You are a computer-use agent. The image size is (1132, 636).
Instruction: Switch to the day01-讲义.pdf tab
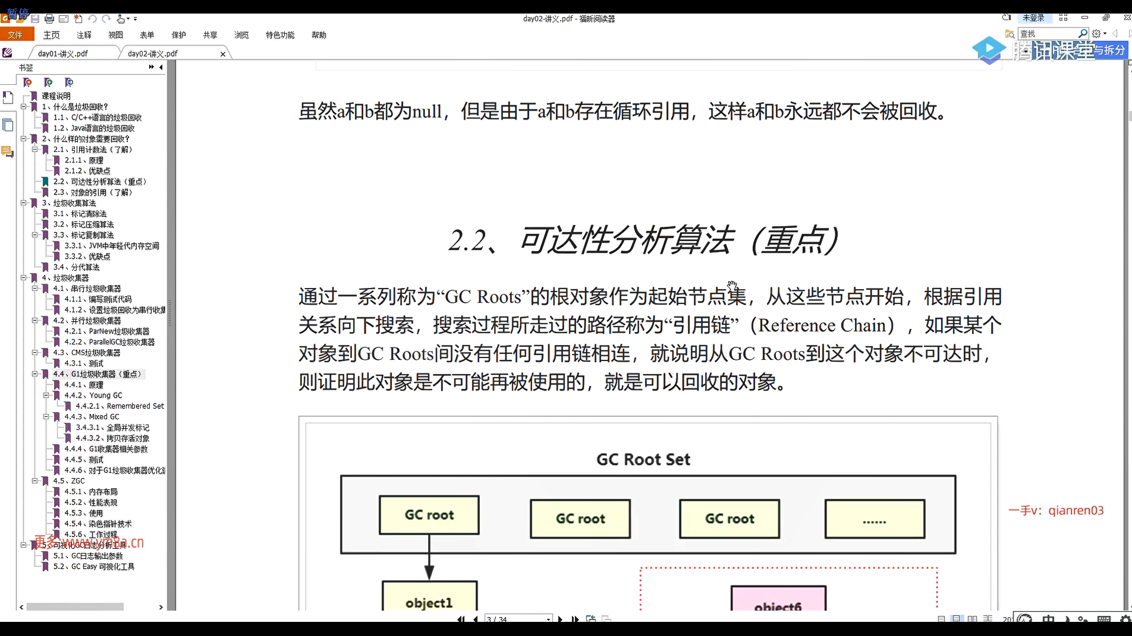coord(63,54)
